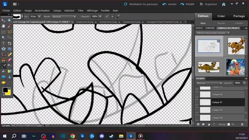Image resolution: width=249 pixels, height=140 pixels.
Task: Delete layer using trash icon
Action: coord(242,124)
